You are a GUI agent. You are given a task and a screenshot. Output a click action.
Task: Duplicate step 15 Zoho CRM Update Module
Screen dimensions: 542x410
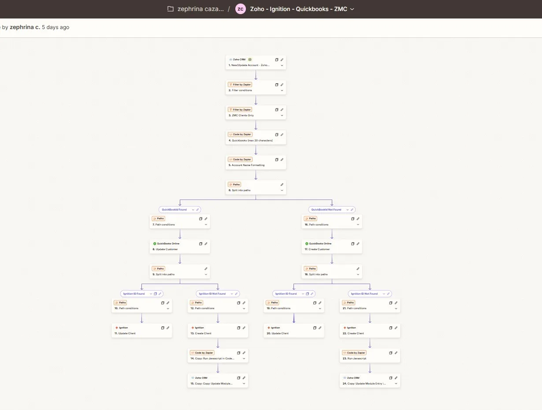pos(239,378)
